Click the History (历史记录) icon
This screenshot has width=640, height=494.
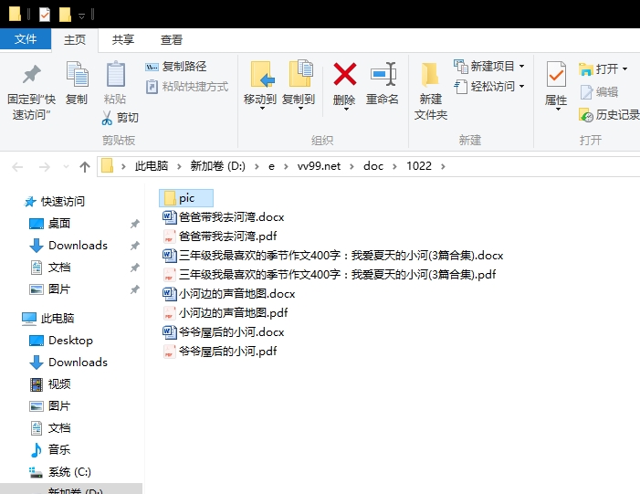click(586, 115)
